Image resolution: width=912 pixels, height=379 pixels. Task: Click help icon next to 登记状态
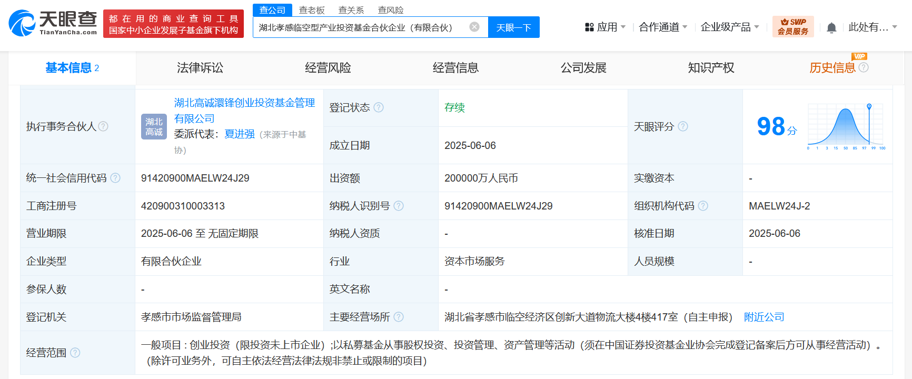[x=379, y=107]
